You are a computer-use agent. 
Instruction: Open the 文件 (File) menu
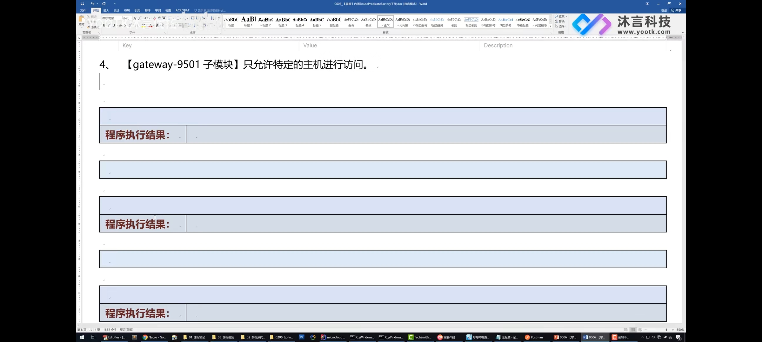pyautogui.click(x=83, y=10)
